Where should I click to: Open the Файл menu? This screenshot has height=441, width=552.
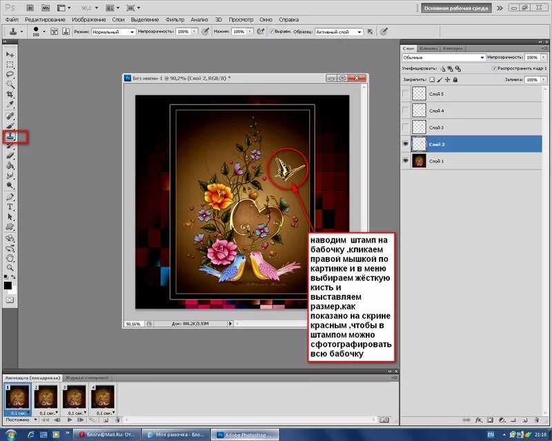click(12, 20)
